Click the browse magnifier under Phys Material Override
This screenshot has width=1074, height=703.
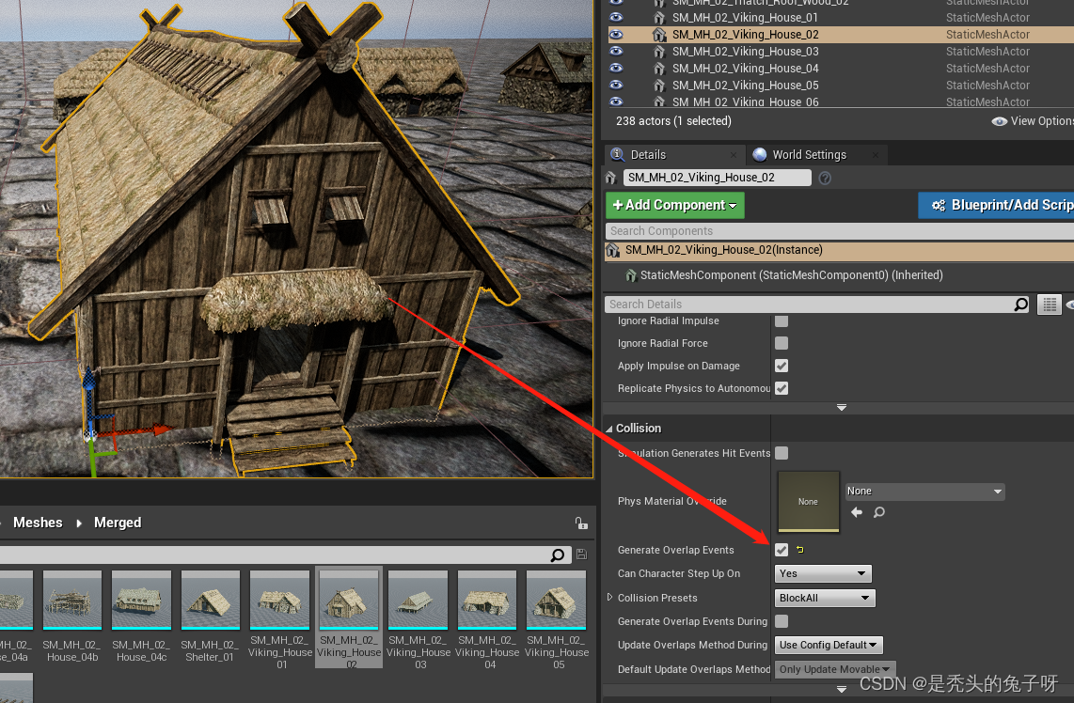pyautogui.click(x=879, y=512)
